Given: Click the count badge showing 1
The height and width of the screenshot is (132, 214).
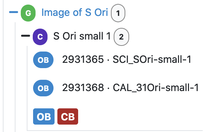Looking at the screenshot, I should pos(118,13).
